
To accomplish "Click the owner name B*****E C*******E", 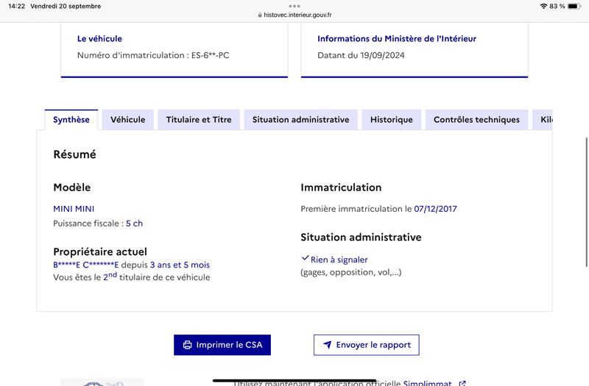I will click(85, 265).
